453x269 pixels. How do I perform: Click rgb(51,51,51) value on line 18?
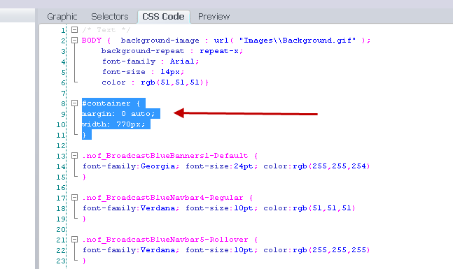(324, 208)
